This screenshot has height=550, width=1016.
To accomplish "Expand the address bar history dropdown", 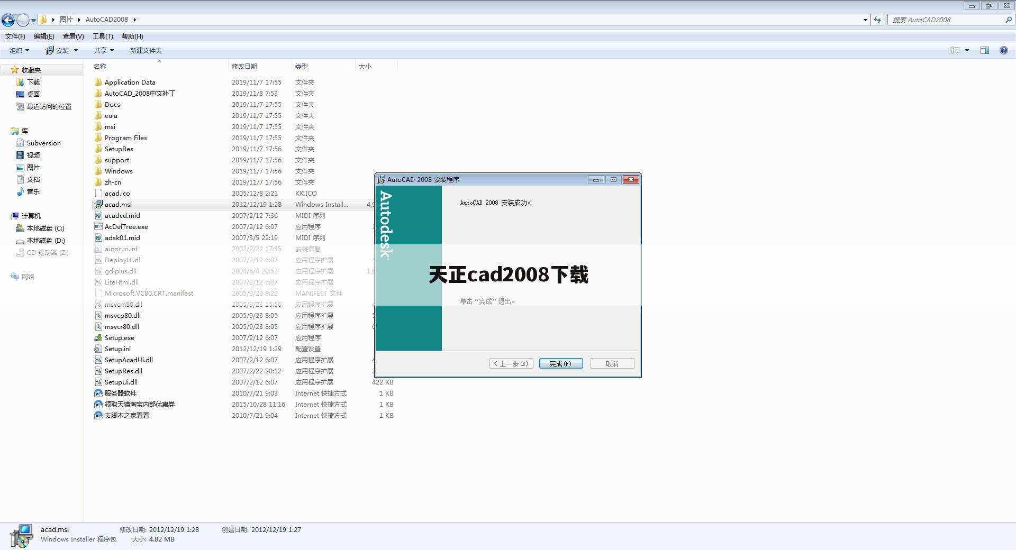I will 865,20.
